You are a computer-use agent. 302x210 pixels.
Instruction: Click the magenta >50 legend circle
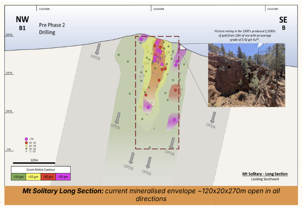pos(26,139)
